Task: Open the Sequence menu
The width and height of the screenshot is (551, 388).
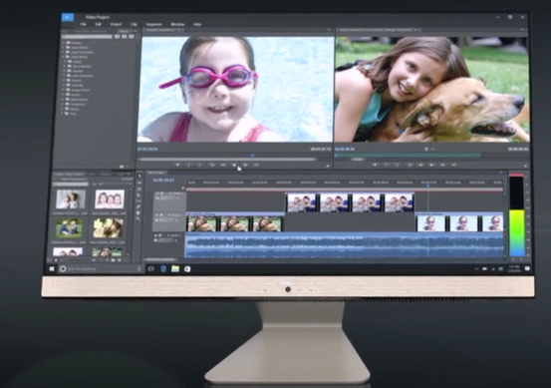Action: pos(153,24)
